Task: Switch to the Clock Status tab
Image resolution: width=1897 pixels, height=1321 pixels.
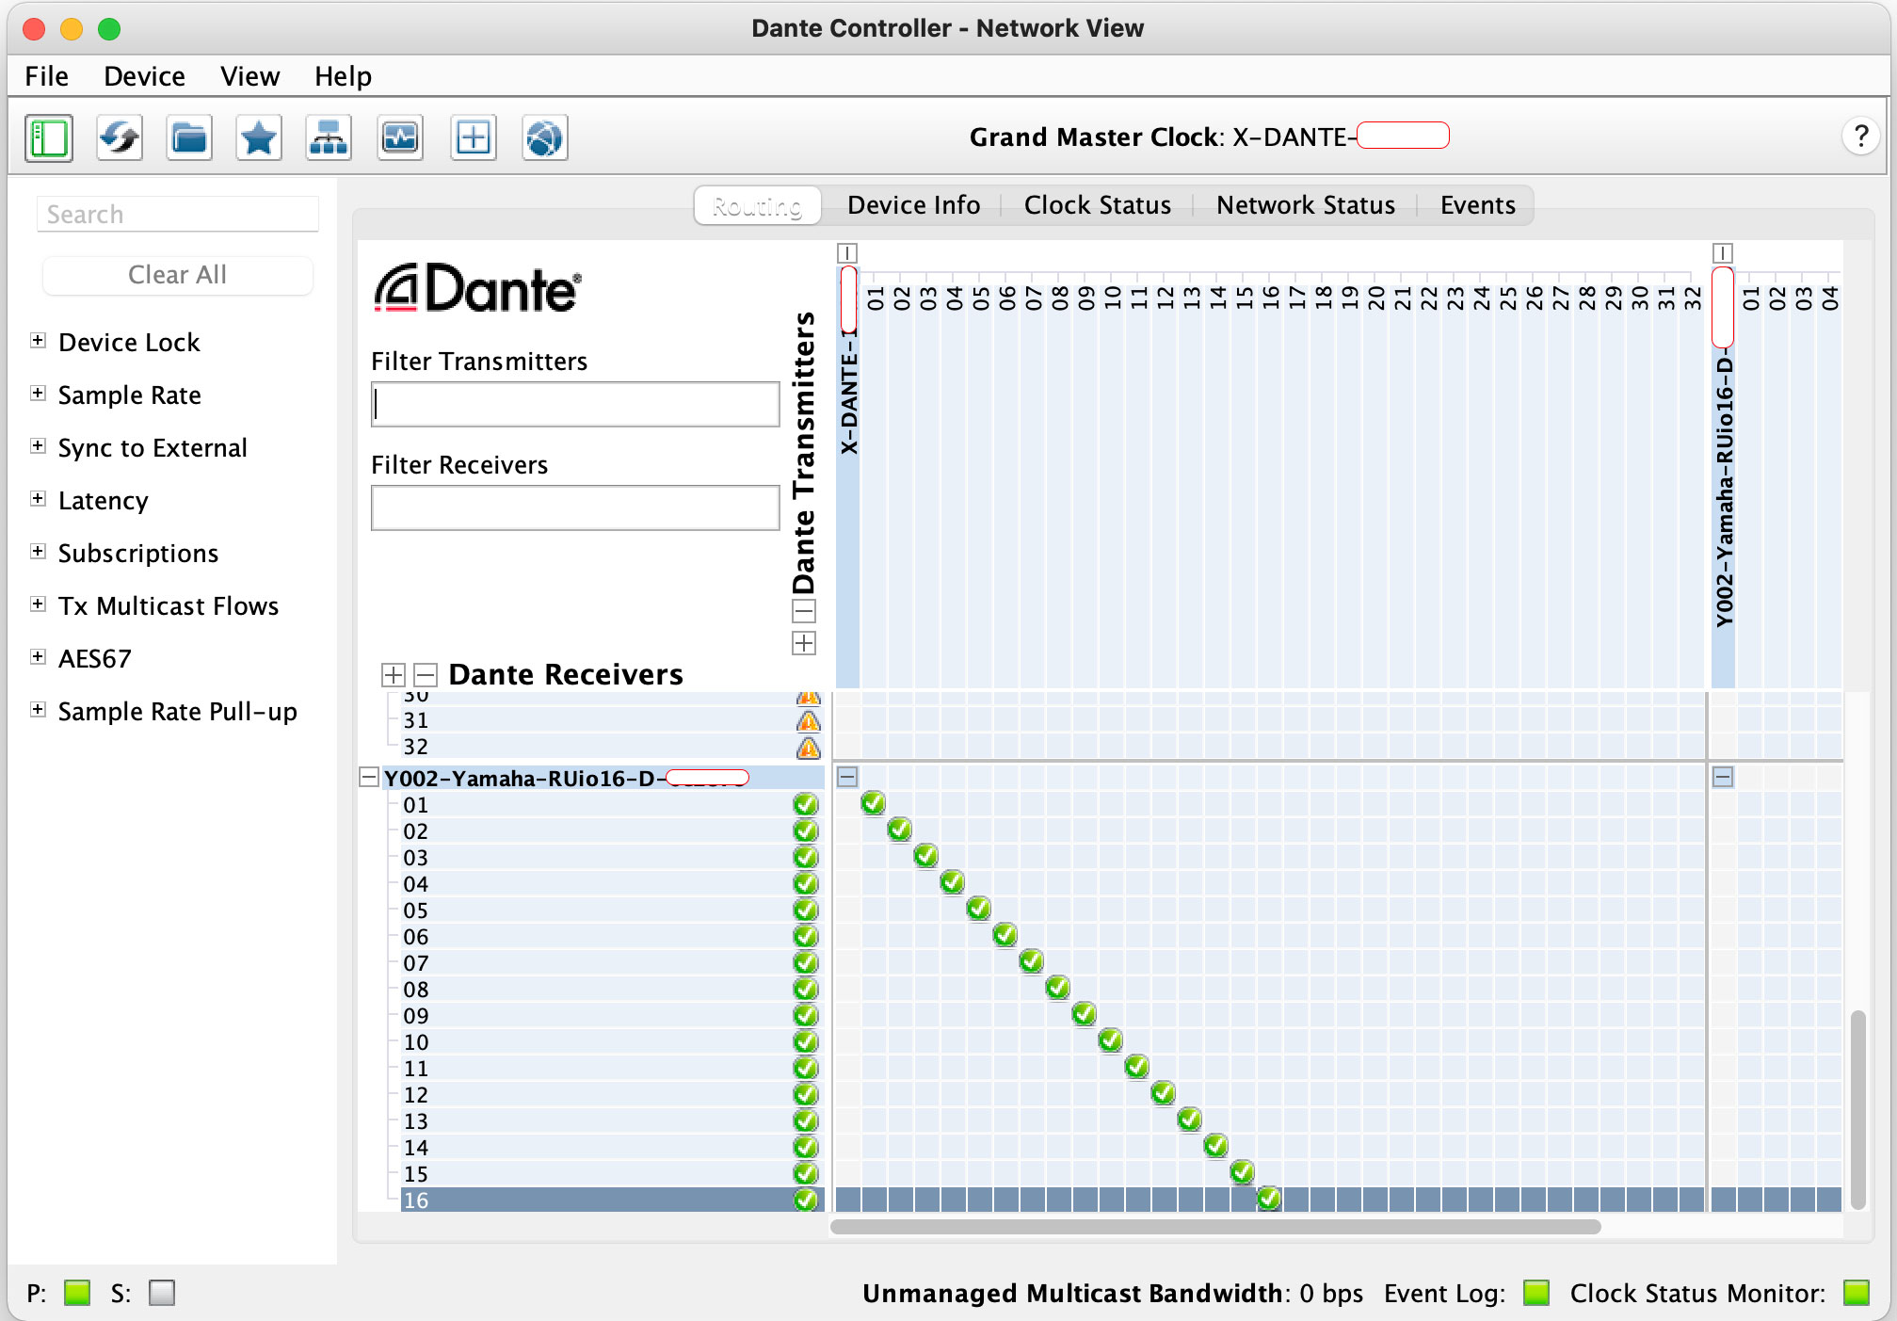Action: [1097, 205]
